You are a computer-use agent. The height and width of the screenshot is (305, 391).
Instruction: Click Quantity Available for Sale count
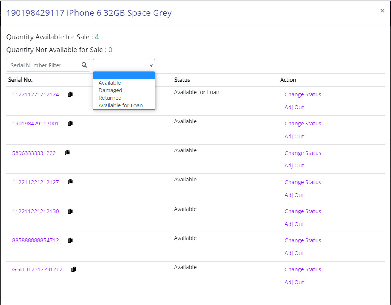click(x=97, y=37)
